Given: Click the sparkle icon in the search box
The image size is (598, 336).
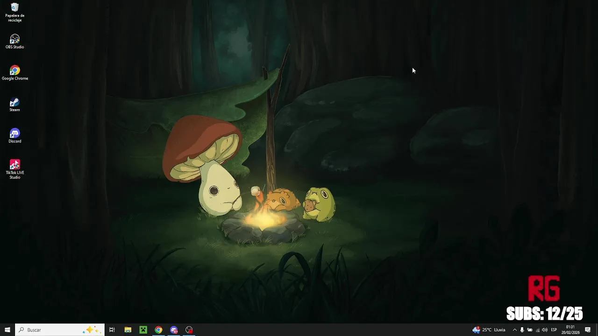Looking at the screenshot, I should point(91,330).
